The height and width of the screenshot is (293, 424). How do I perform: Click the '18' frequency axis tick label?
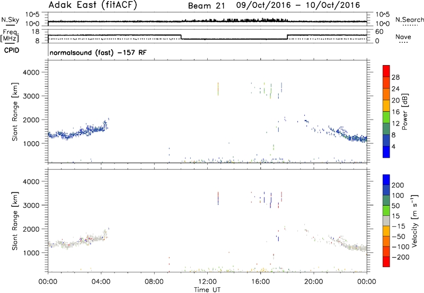pos(35,32)
